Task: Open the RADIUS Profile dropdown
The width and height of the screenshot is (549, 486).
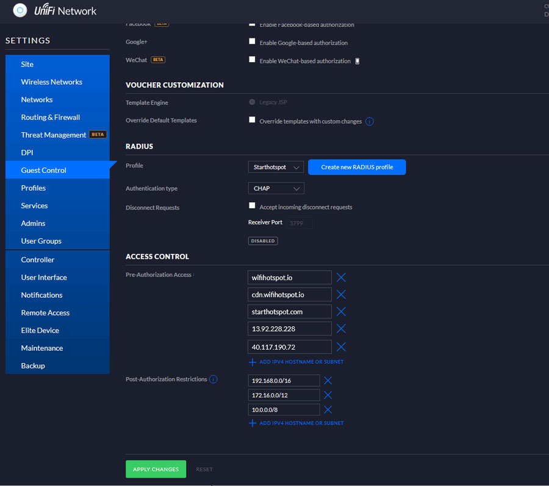Action: (x=276, y=167)
